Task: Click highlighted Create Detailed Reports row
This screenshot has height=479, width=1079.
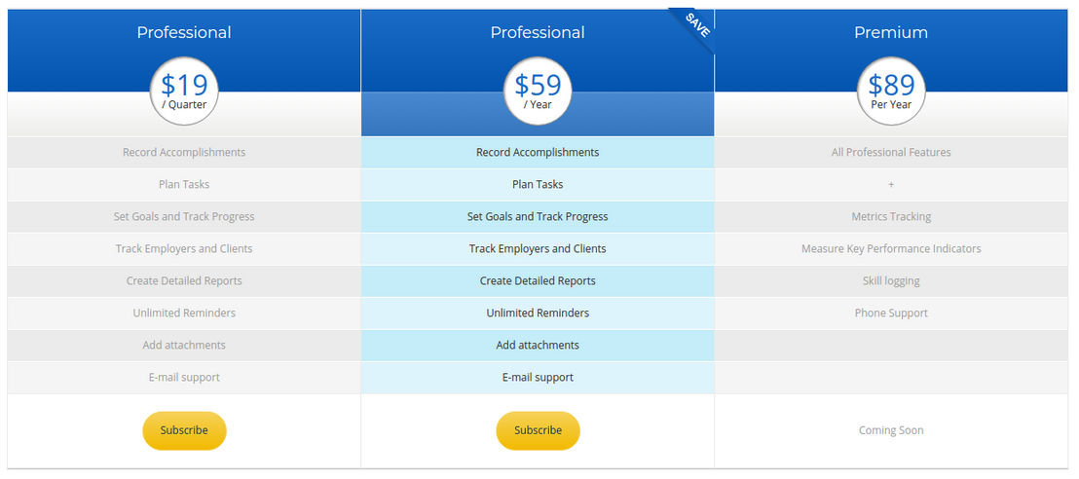Action: (538, 280)
